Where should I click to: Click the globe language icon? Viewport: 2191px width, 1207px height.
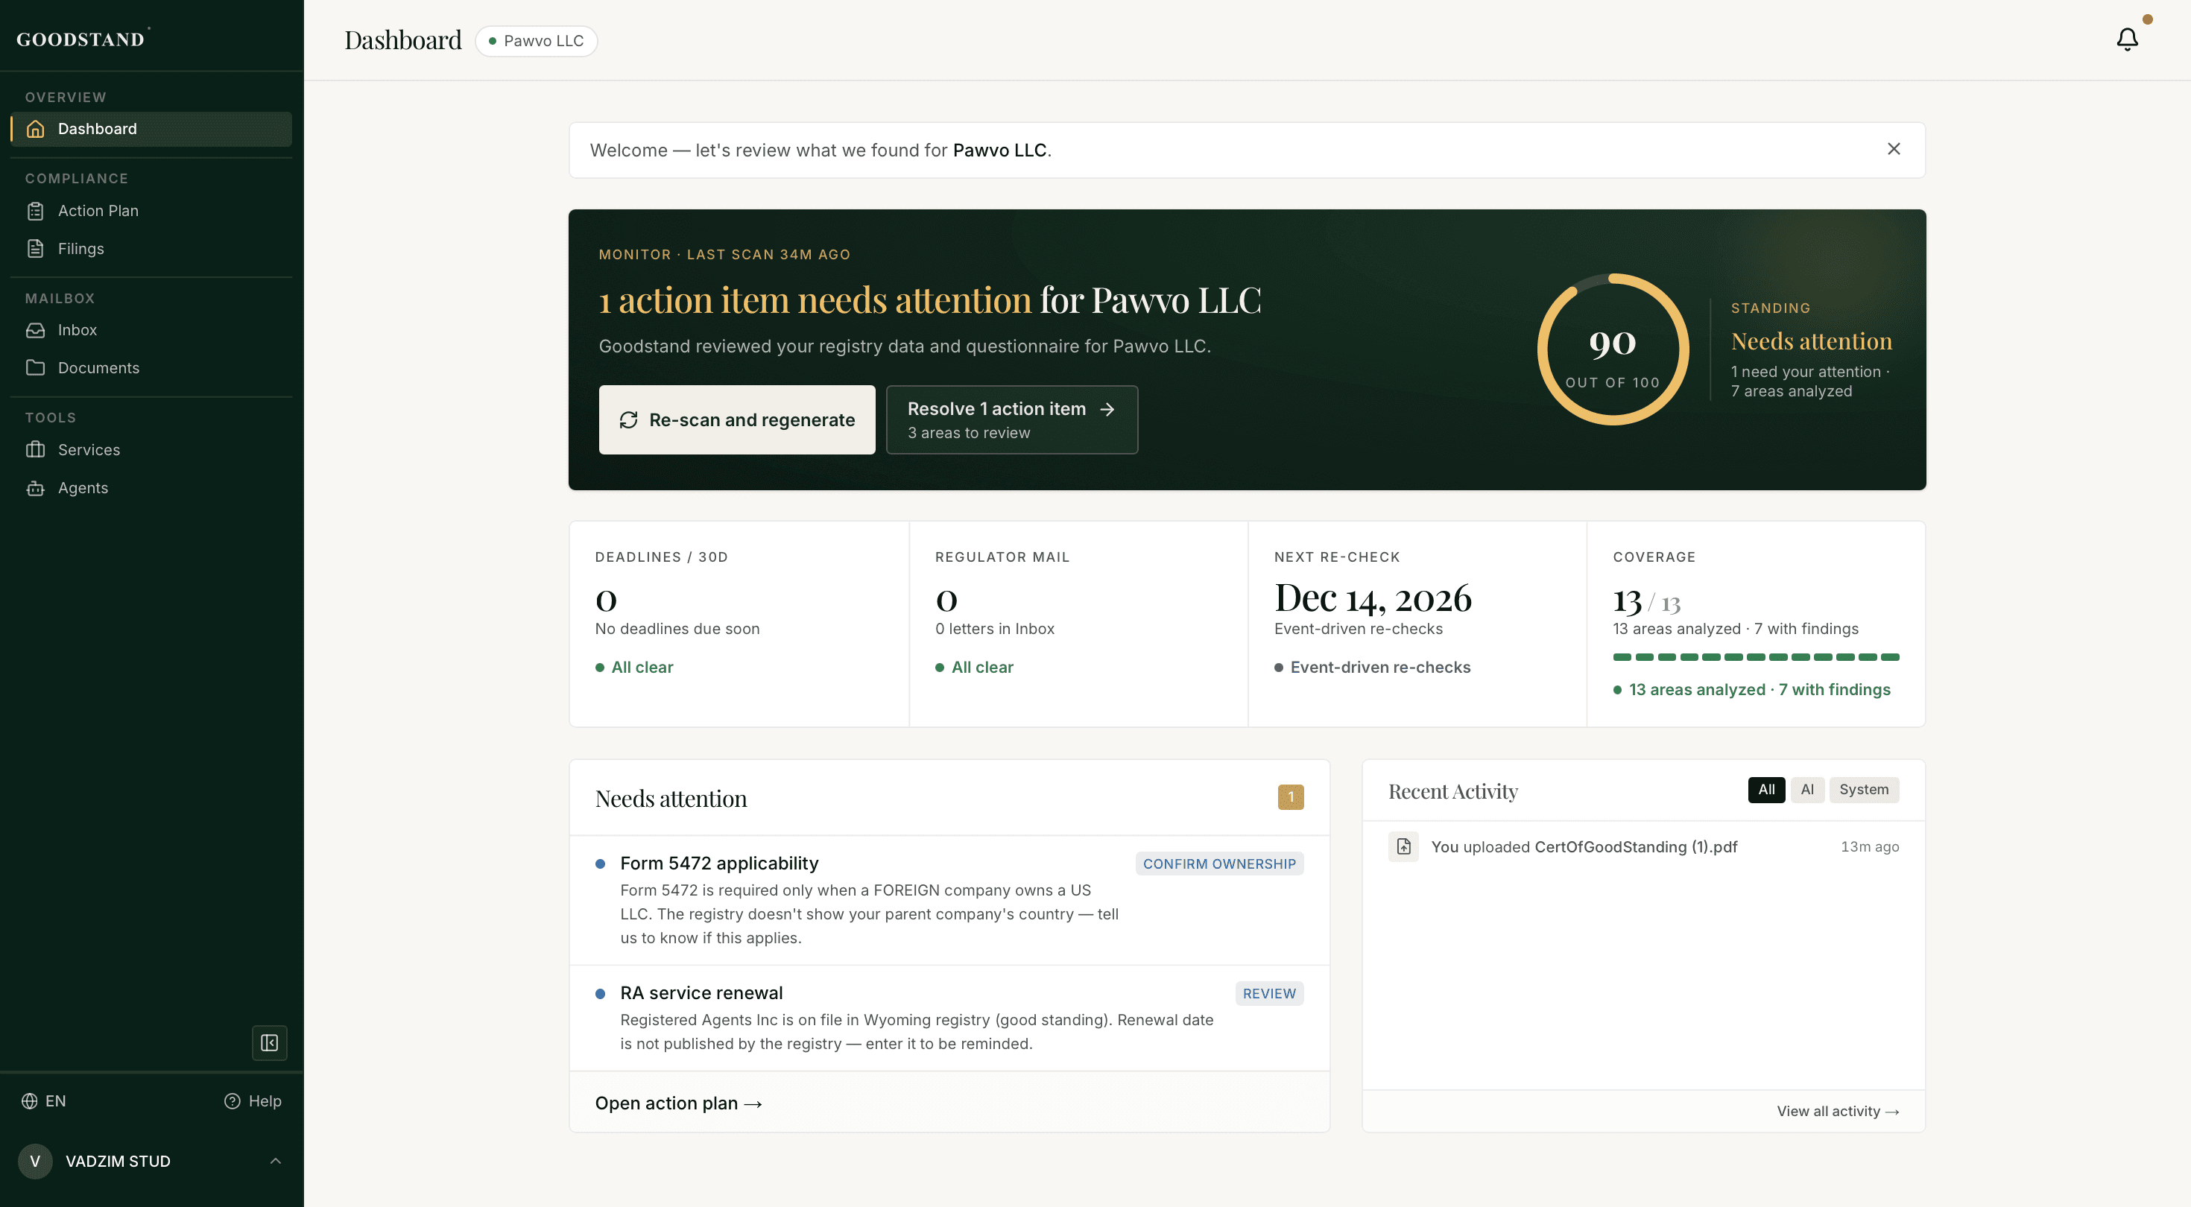point(30,1100)
